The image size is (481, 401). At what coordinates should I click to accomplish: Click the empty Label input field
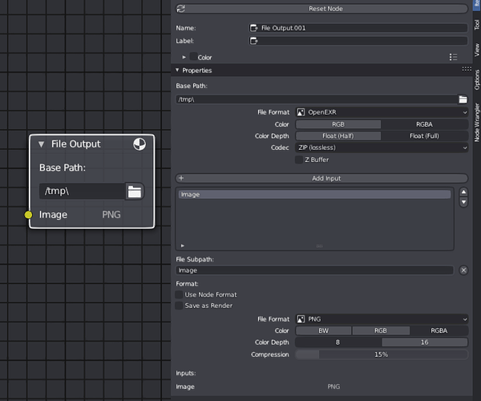click(x=358, y=41)
